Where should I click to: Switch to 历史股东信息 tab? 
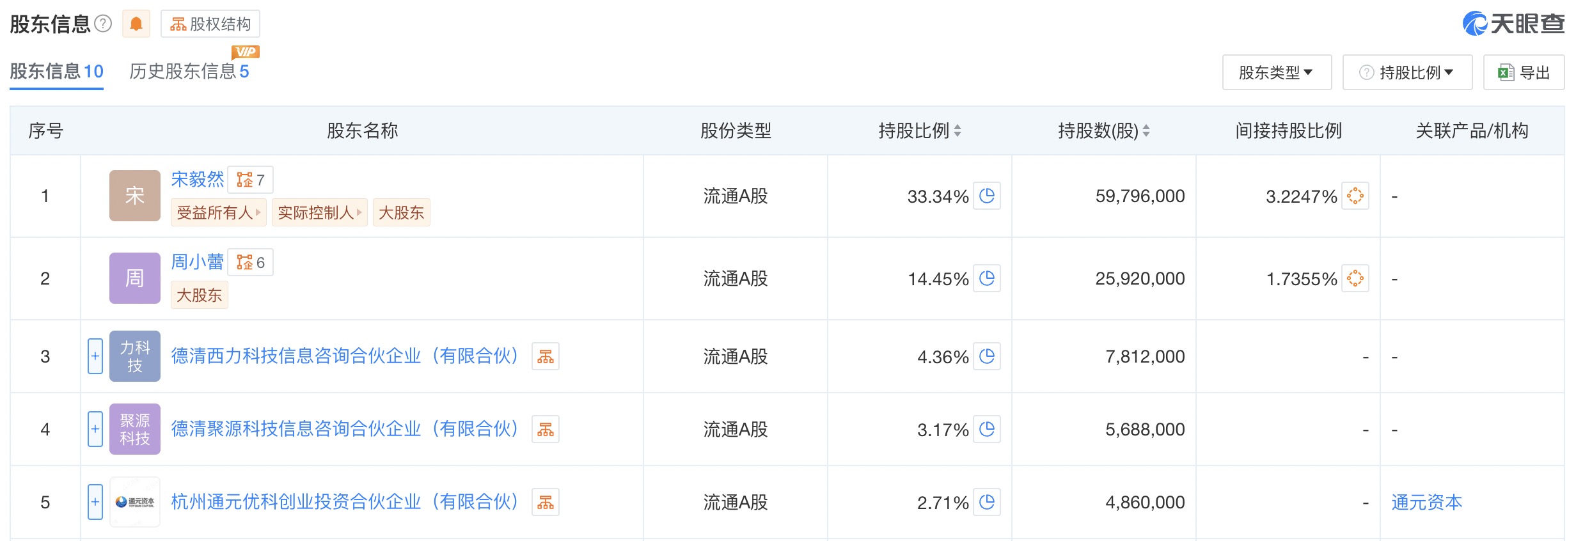pos(189,72)
